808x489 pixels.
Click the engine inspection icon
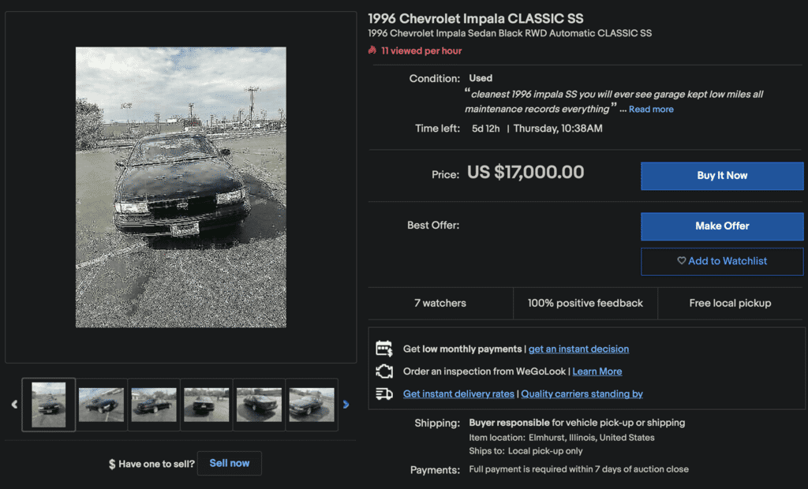pyautogui.click(x=384, y=371)
